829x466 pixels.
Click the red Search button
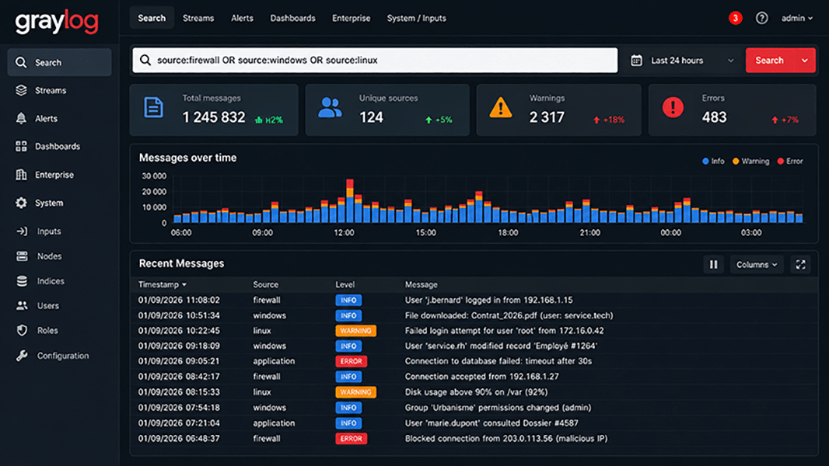coord(769,60)
